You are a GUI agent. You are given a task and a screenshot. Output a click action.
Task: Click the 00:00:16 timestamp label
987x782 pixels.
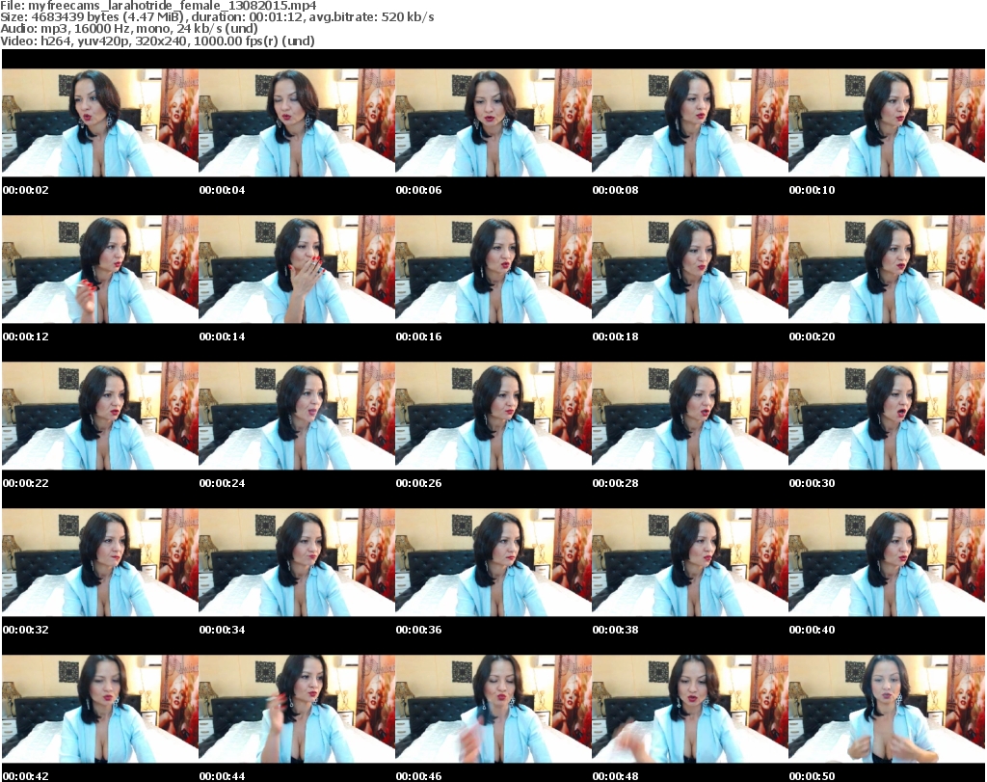point(418,337)
